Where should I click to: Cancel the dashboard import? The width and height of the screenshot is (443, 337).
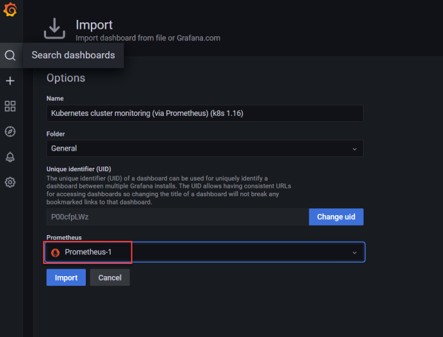point(110,277)
